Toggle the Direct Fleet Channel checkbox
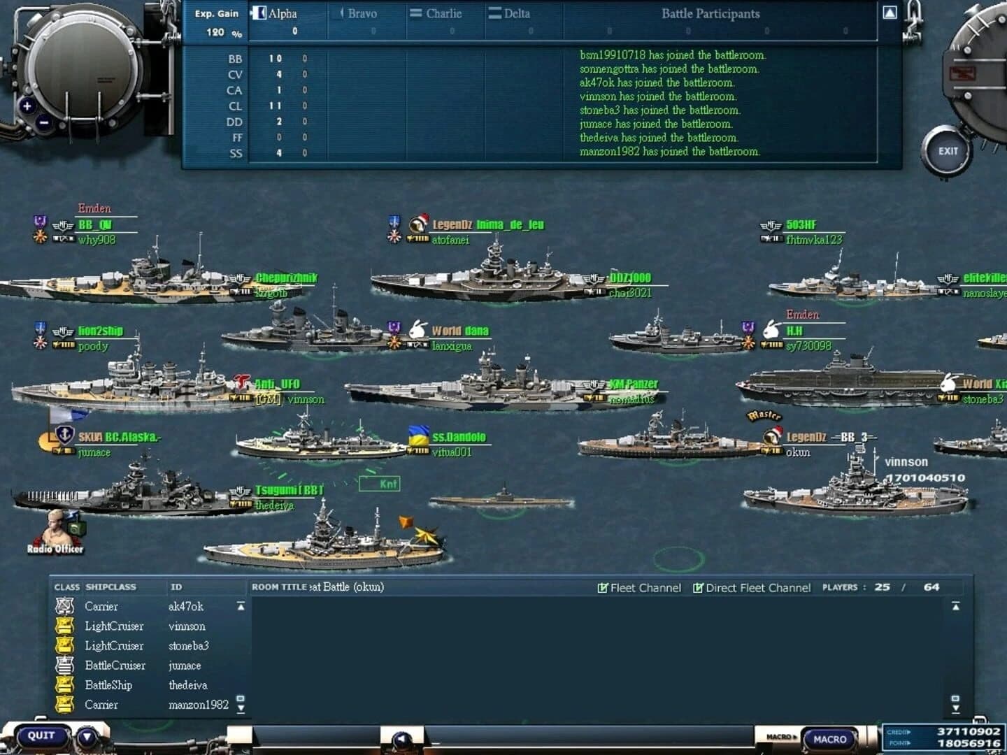The height and width of the screenshot is (755, 1007). point(699,588)
